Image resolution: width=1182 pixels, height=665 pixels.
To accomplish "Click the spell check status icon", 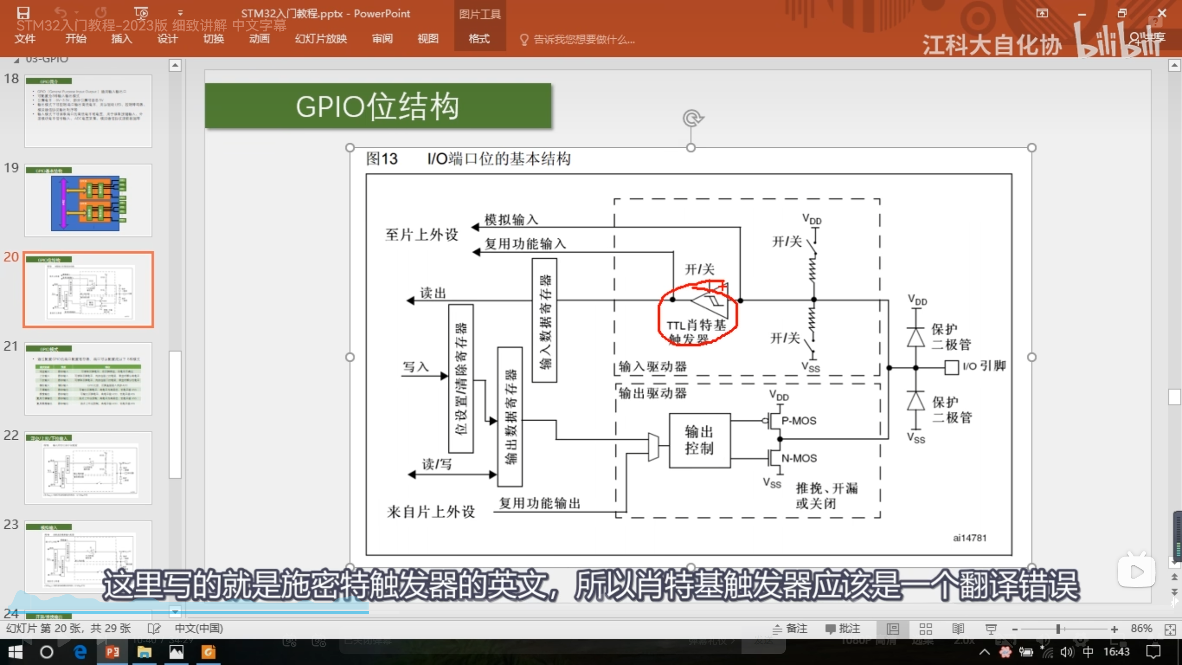I will [154, 629].
